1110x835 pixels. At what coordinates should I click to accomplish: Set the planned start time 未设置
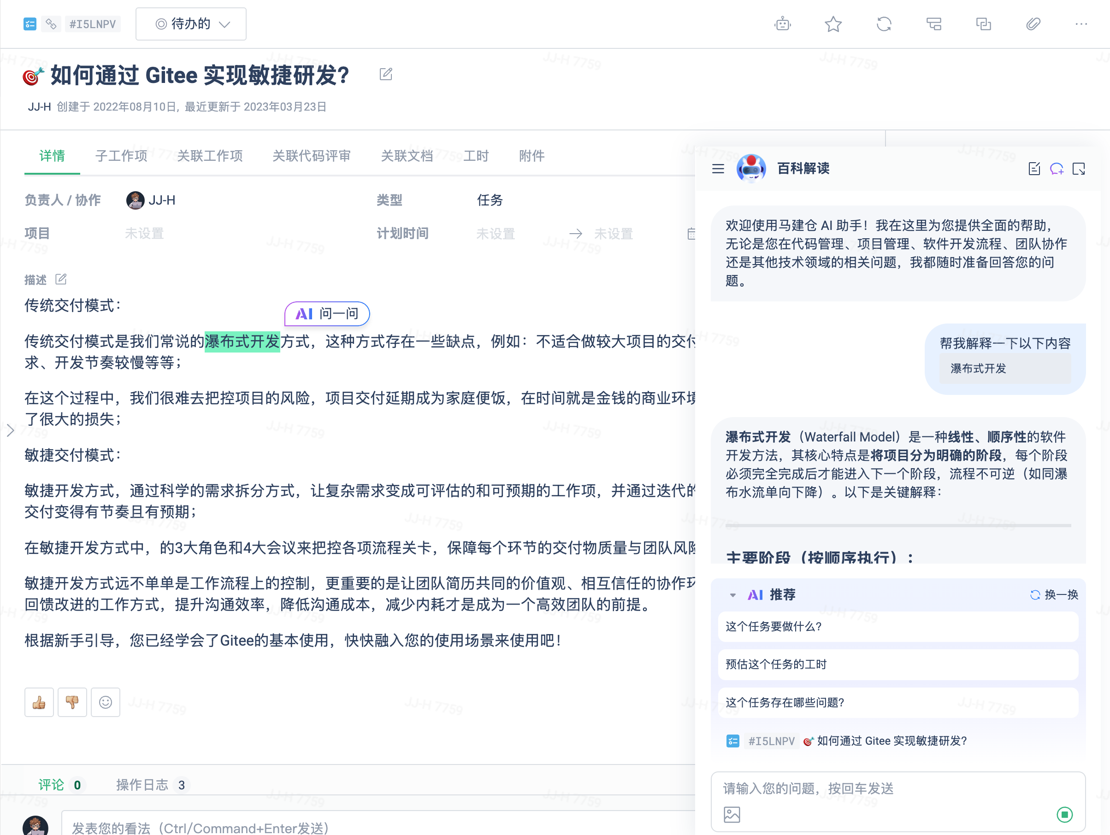496,234
